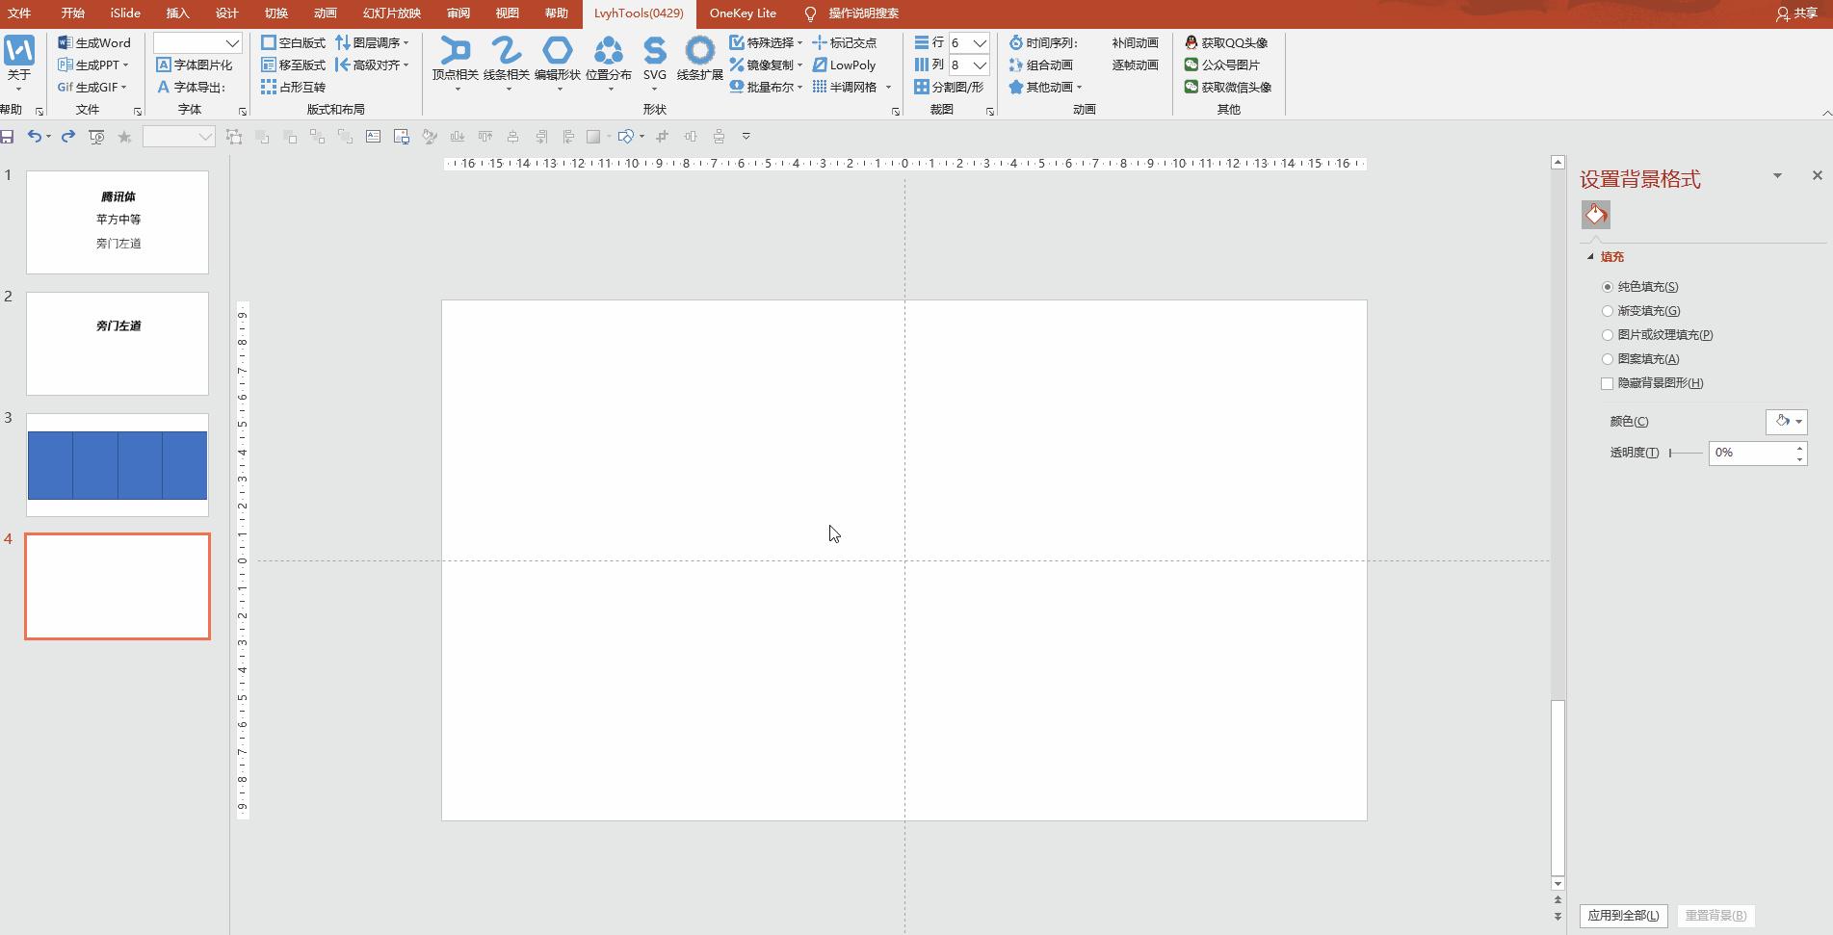This screenshot has height=935, width=1833.
Task: Click the fill bucket icon in background pane
Action: 1596,215
